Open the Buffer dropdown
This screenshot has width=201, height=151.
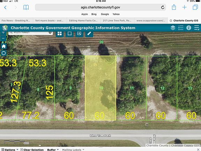pyautogui.click(x=53, y=150)
